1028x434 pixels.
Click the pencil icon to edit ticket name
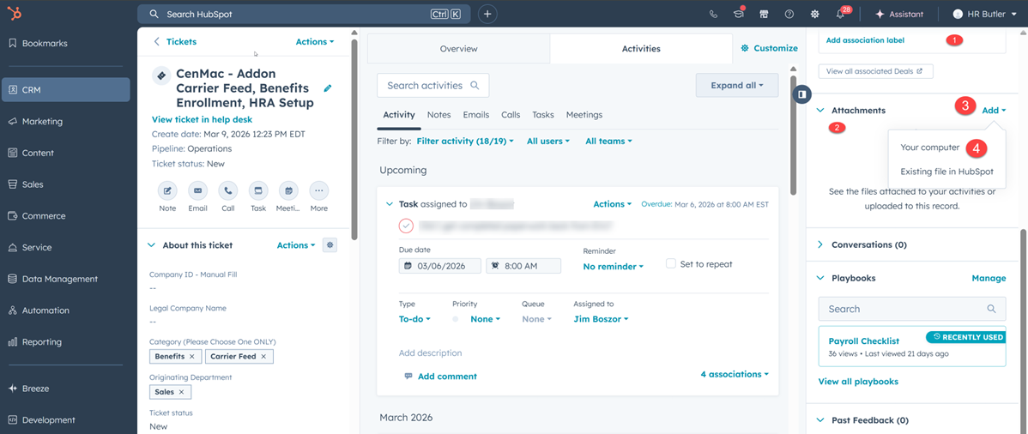point(328,88)
